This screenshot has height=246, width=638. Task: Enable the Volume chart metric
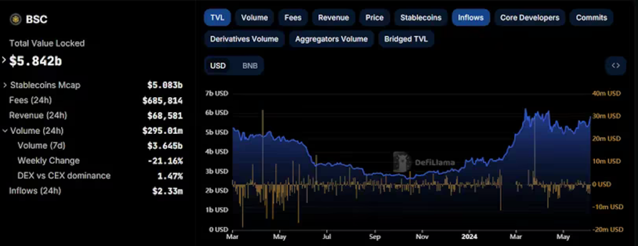254,17
